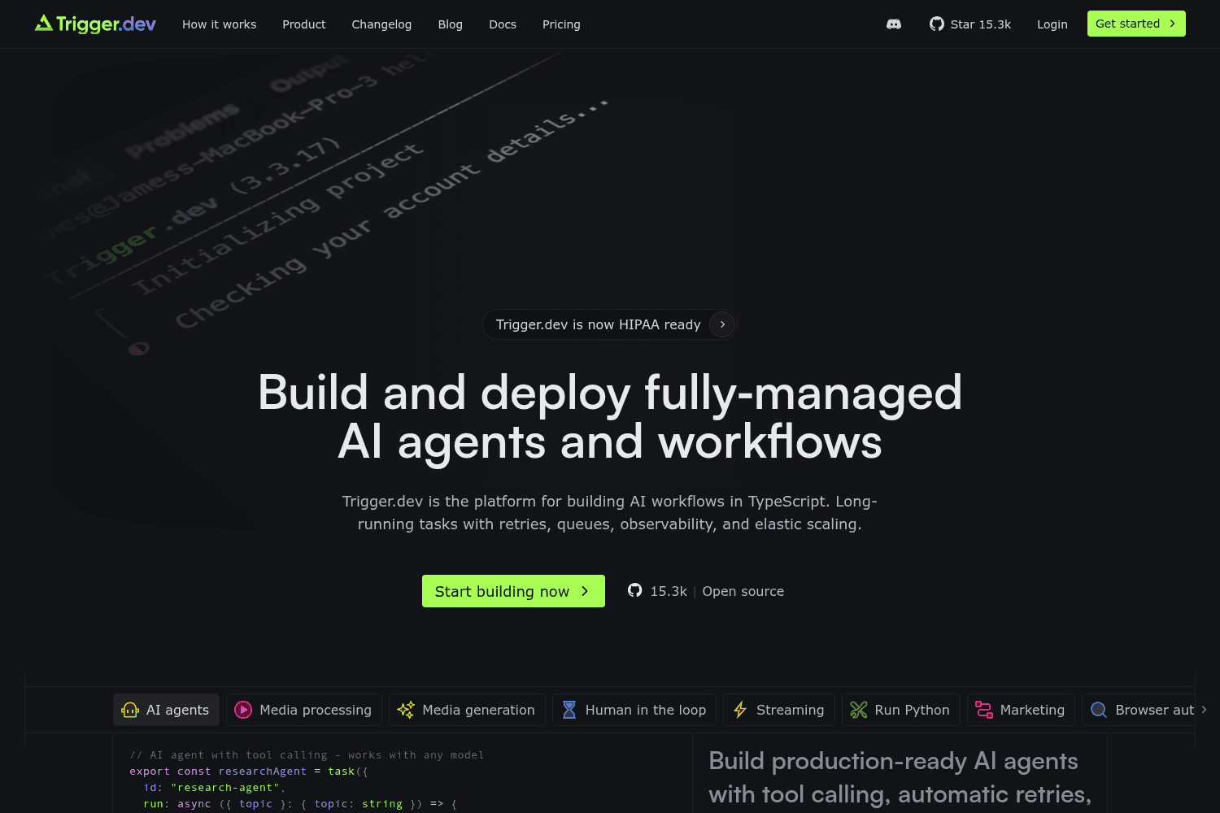Viewport: 1220px width, 813px height.
Task: Select the Human in the loop tab
Action: (x=634, y=710)
